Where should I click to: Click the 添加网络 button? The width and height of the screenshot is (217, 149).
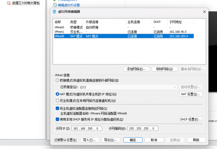pos(136,69)
